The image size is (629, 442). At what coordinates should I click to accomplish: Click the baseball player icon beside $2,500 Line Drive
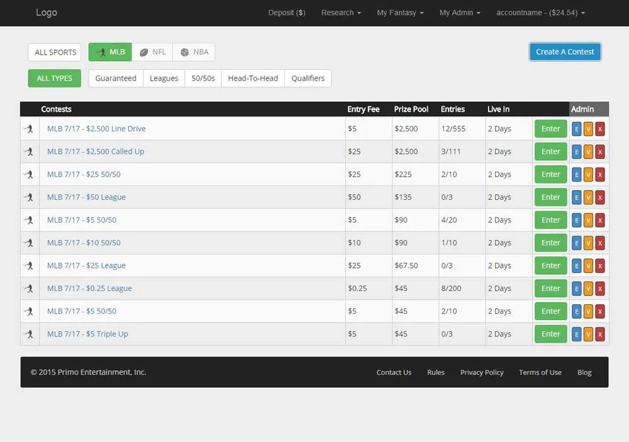29,129
